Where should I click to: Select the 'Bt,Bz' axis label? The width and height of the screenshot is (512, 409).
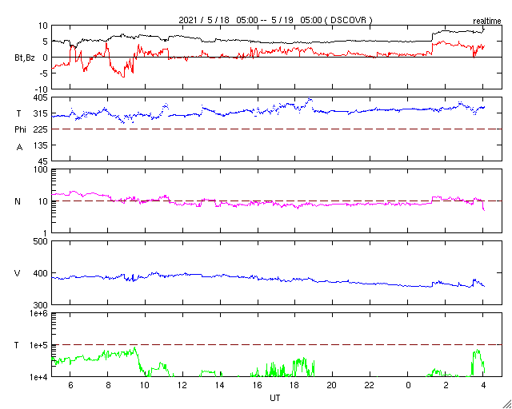point(25,58)
